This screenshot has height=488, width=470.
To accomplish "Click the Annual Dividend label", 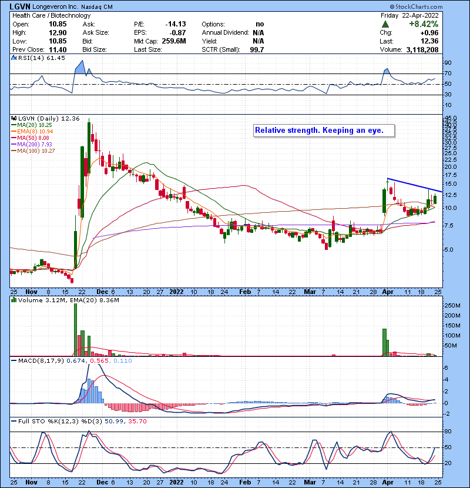I will [226, 33].
